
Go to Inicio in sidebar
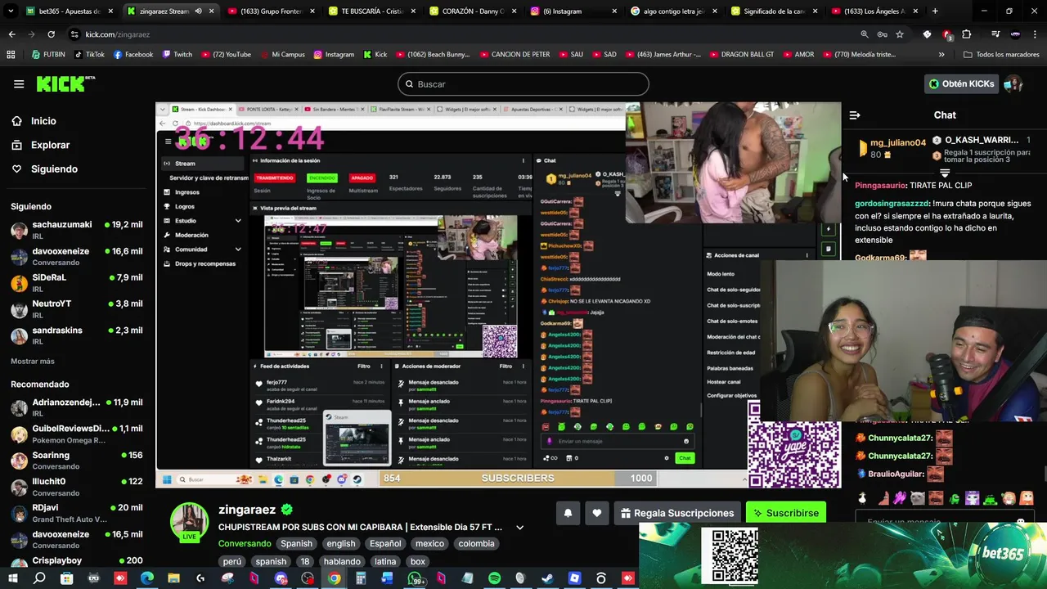pyautogui.click(x=43, y=121)
